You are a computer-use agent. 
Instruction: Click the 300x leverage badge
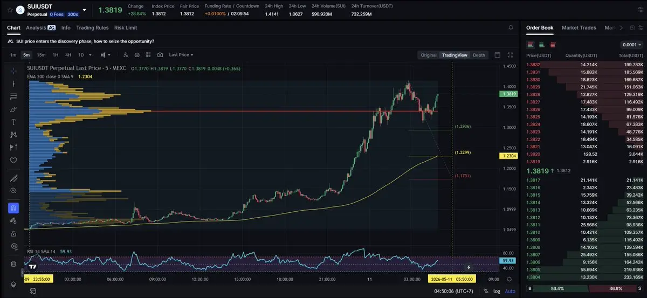[73, 14]
